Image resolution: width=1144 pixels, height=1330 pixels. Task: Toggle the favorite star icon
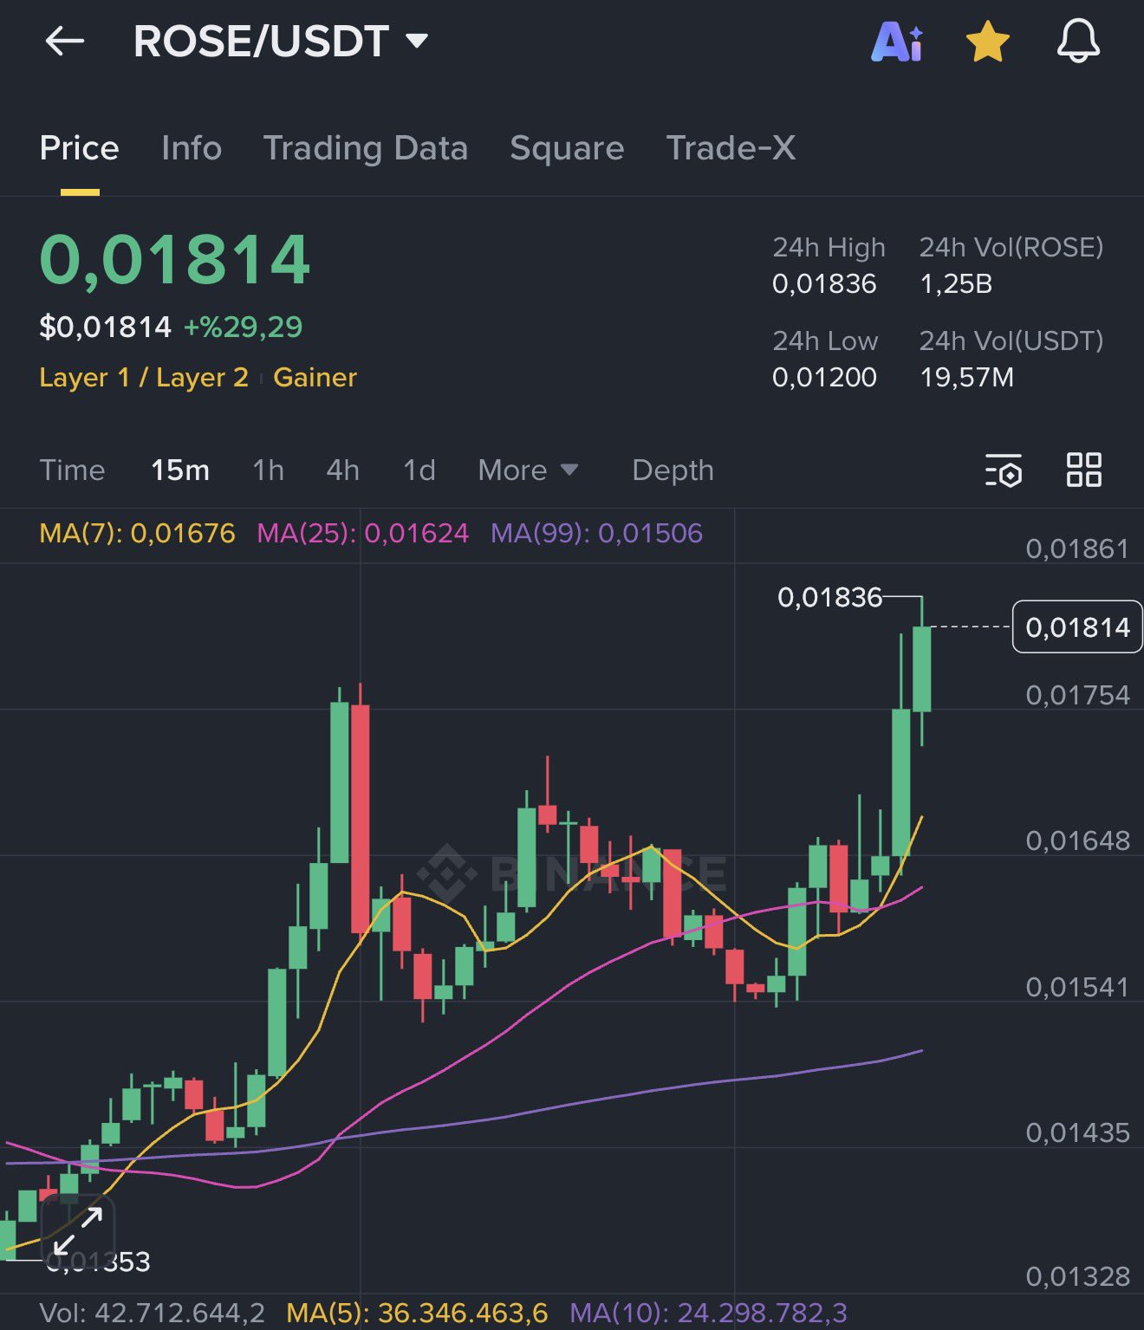click(988, 41)
